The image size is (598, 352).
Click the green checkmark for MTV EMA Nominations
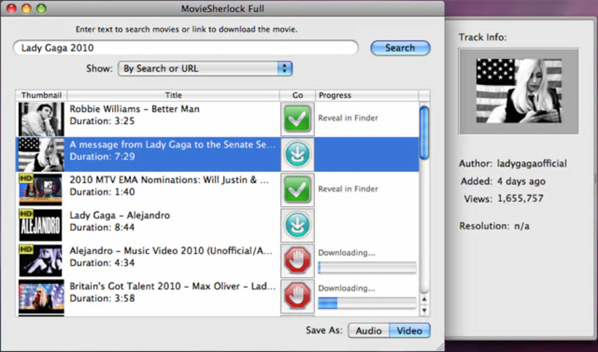(297, 189)
